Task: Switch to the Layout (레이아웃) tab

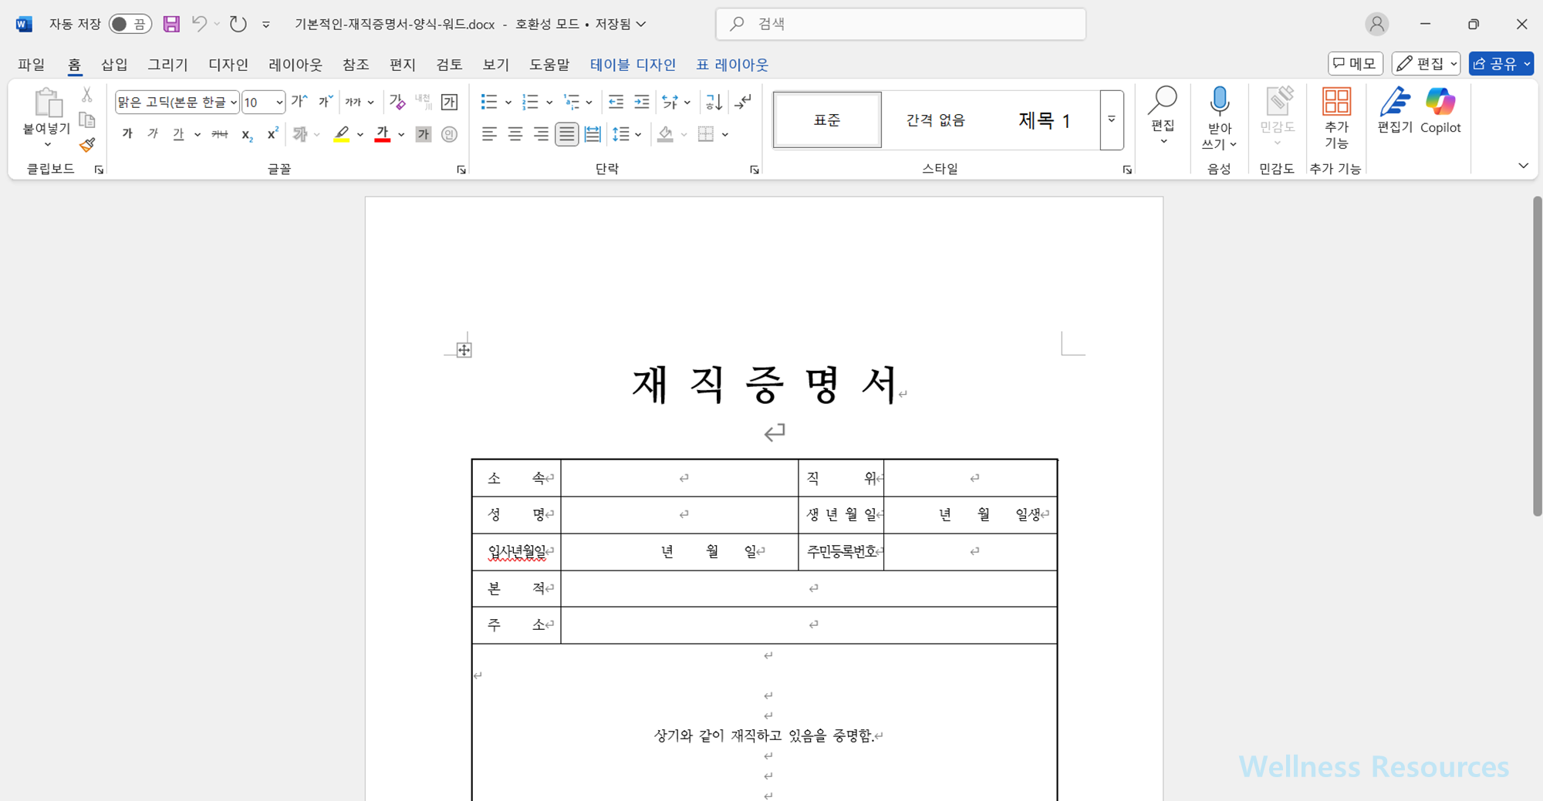Action: pyautogui.click(x=295, y=64)
